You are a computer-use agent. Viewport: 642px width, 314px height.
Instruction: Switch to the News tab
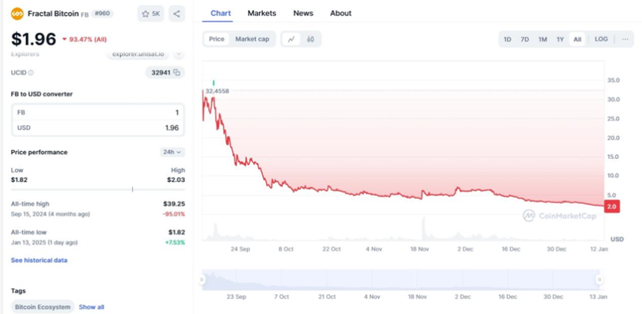tap(303, 13)
